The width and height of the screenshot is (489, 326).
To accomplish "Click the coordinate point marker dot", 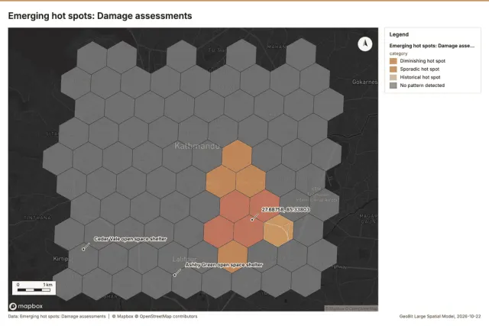I will click(251, 220).
